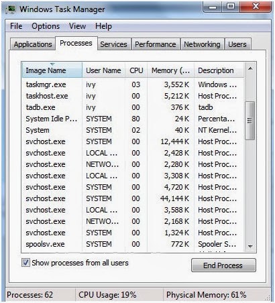Close the Windows Task Manager window

point(256,7)
